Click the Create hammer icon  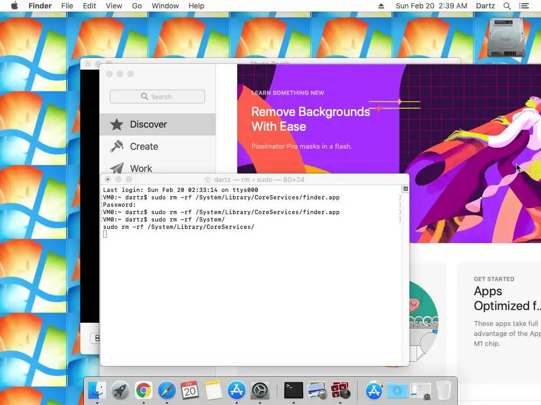click(x=117, y=147)
